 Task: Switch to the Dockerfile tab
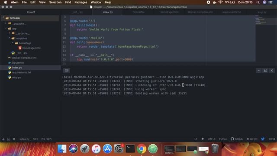(138, 12)
